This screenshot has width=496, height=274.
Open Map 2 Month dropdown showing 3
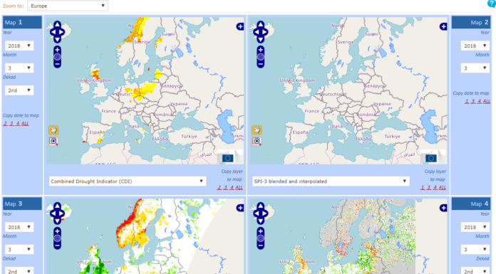tap(475, 68)
